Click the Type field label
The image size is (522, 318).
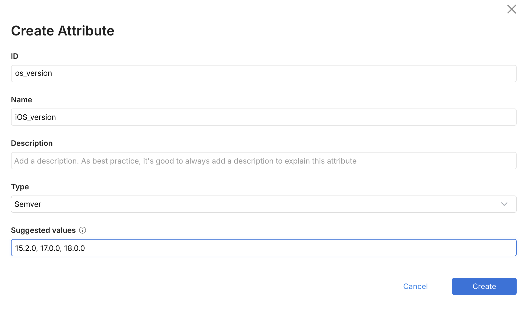pyautogui.click(x=20, y=187)
